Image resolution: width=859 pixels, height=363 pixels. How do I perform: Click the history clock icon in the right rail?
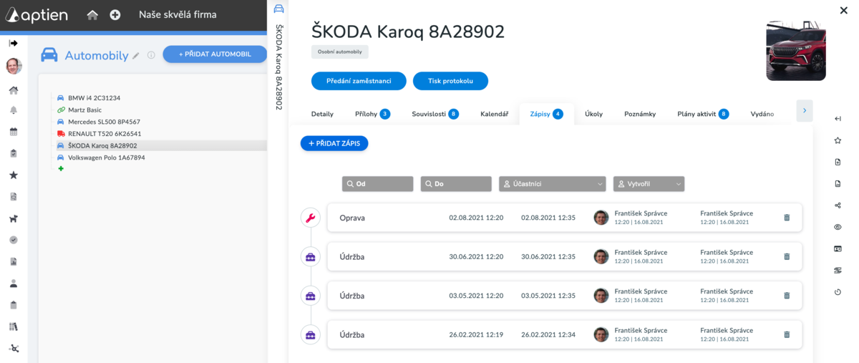[838, 292]
